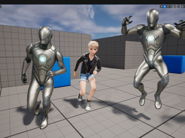Toggle the surface snapping button
This screenshot has height=138, width=185.
(x=178, y=7)
